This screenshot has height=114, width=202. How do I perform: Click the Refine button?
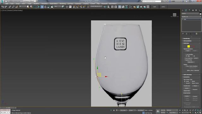(187, 96)
